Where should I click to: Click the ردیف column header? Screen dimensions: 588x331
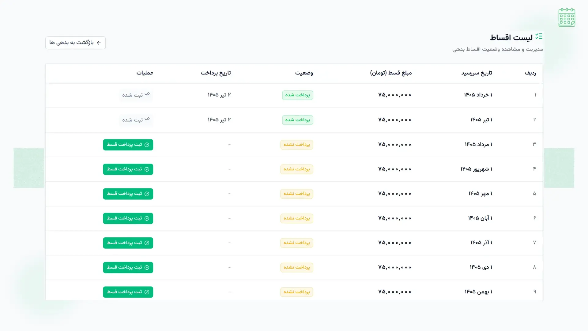530,73
